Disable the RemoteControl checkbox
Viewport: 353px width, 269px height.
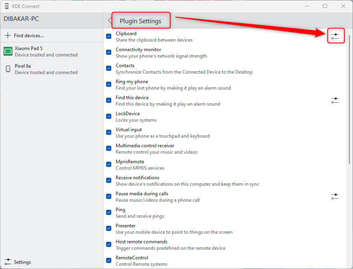click(x=109, y=261)
